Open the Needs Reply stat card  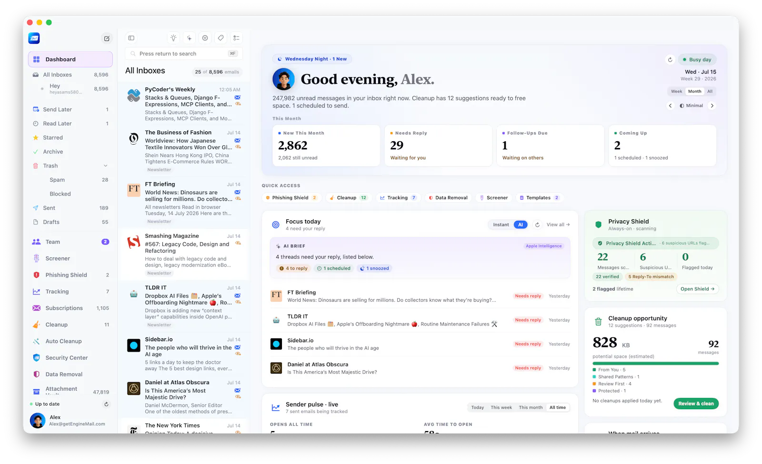tap(438, 146)
